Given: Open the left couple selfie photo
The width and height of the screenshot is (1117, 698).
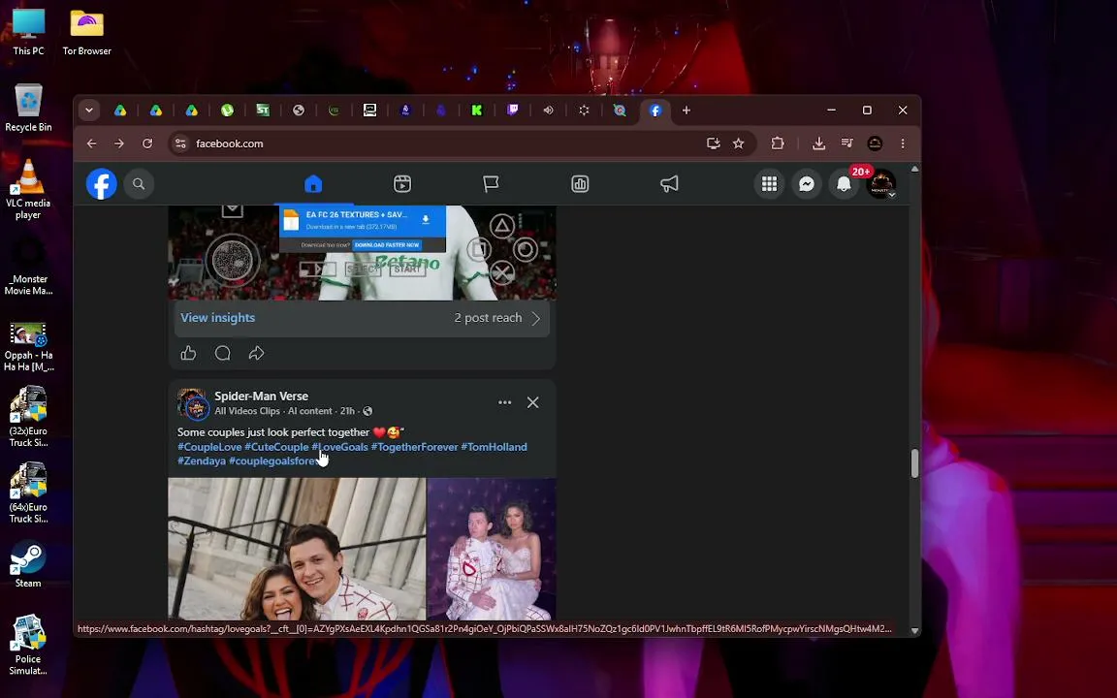Looking at the screenshot, I should coord(297,549).
